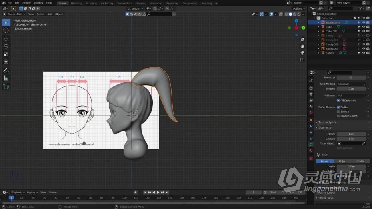
Task: Open the Object Mode dropdown
Action: (x=14, y=14)
